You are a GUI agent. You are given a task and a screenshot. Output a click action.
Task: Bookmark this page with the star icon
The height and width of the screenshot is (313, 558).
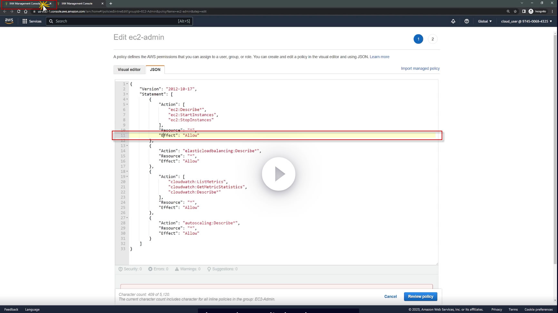pyautogui.click(x=515, y=11)
